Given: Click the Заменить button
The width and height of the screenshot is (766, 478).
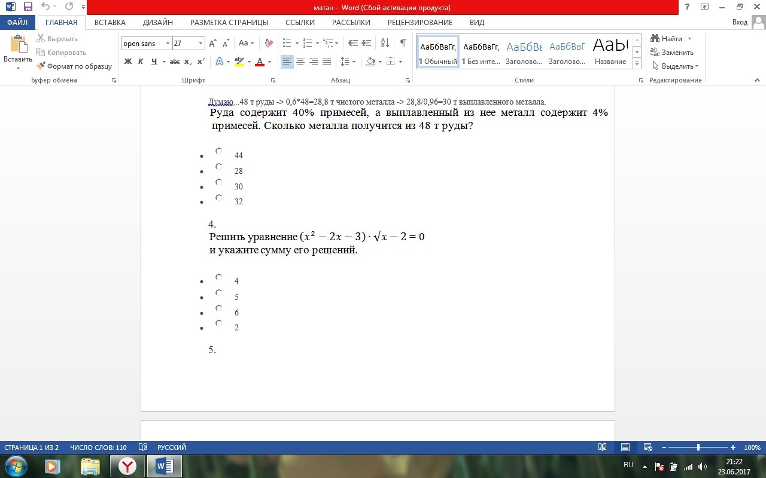Looking at the screenshot, I should click(x=672, y=53).
